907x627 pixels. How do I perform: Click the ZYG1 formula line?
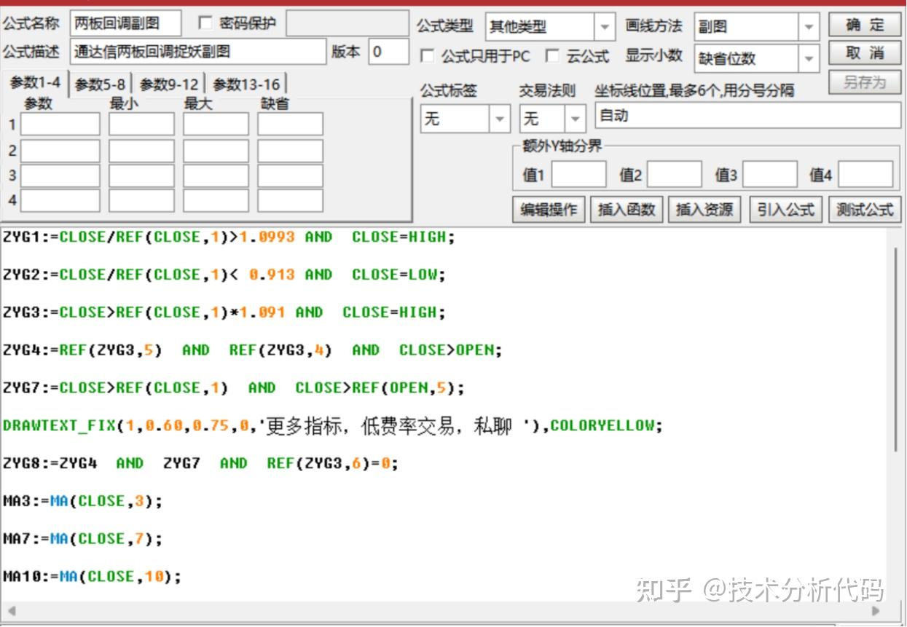tap(229, 237)
